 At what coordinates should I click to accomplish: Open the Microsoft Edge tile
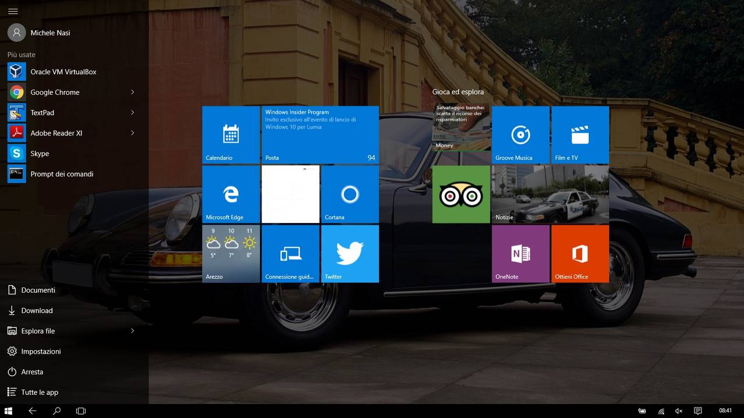(x=231, y=194)
